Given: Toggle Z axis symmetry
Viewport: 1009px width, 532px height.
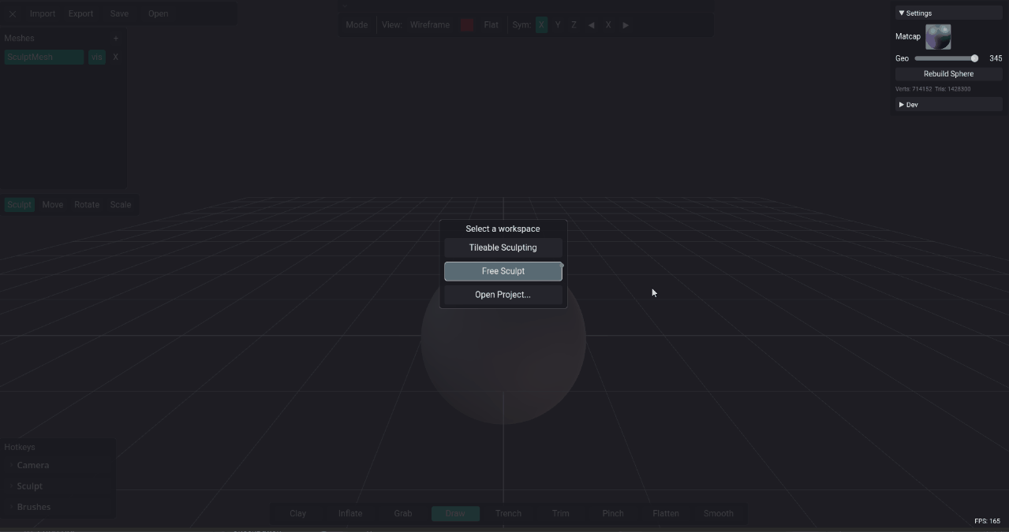Looking at the screenshot, I should pyautogui.click(x=574, y=25).
